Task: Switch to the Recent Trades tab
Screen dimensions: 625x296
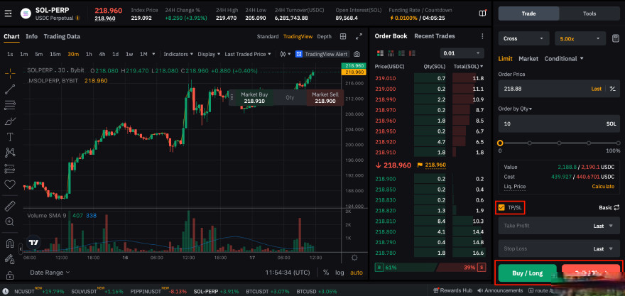Action: 435,36
